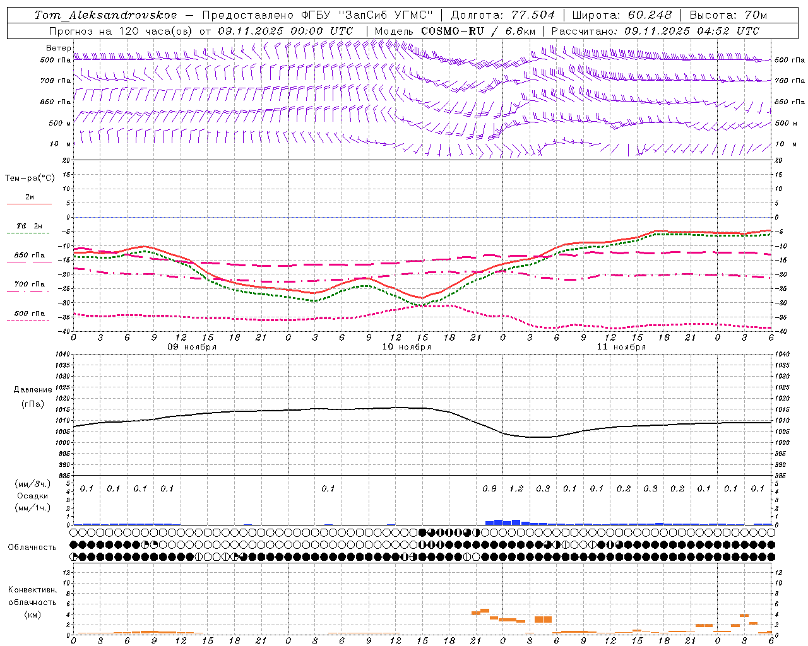The height and width of the screenshot is (646, 808).
Task: Click the Конвективн. облачность label
Action: coord(32,596)
